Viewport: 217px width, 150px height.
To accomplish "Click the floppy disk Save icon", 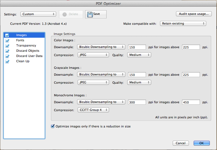I will 90,14.
